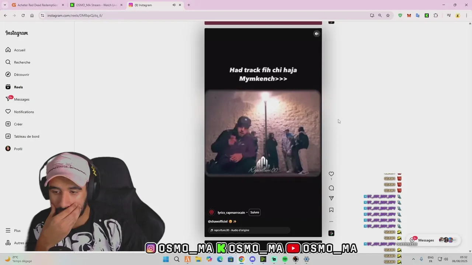This screenshot has width=472, height=265.
Task: Open the zoom control in address bar
Action: coord(380,15)
